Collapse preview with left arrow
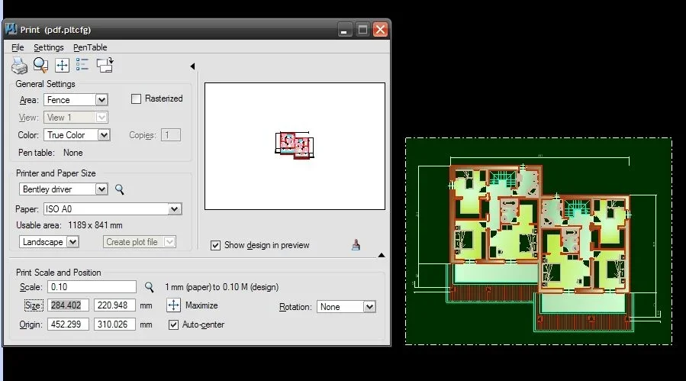Screen dimensions: 686x381 [x=192, y=66]
